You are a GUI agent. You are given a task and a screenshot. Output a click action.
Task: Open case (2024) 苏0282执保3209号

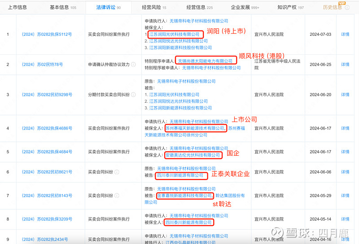pyautogui.click(x=47, y=219)
